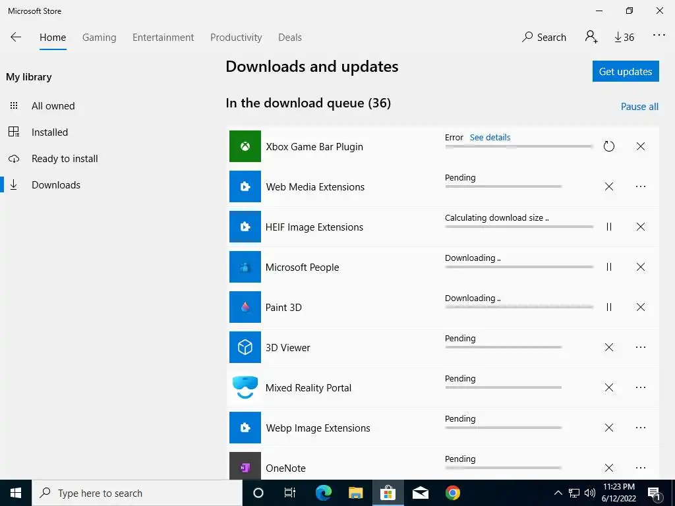
Task: Show hidden system tray icons
Action: [x=558, y=493]
